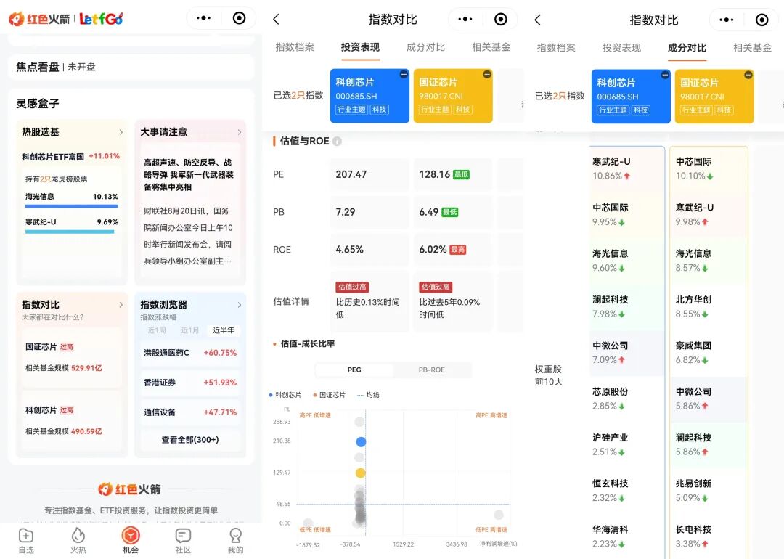
Task: Tap the 查看全部(300+) button
Action: coord(190,441)
